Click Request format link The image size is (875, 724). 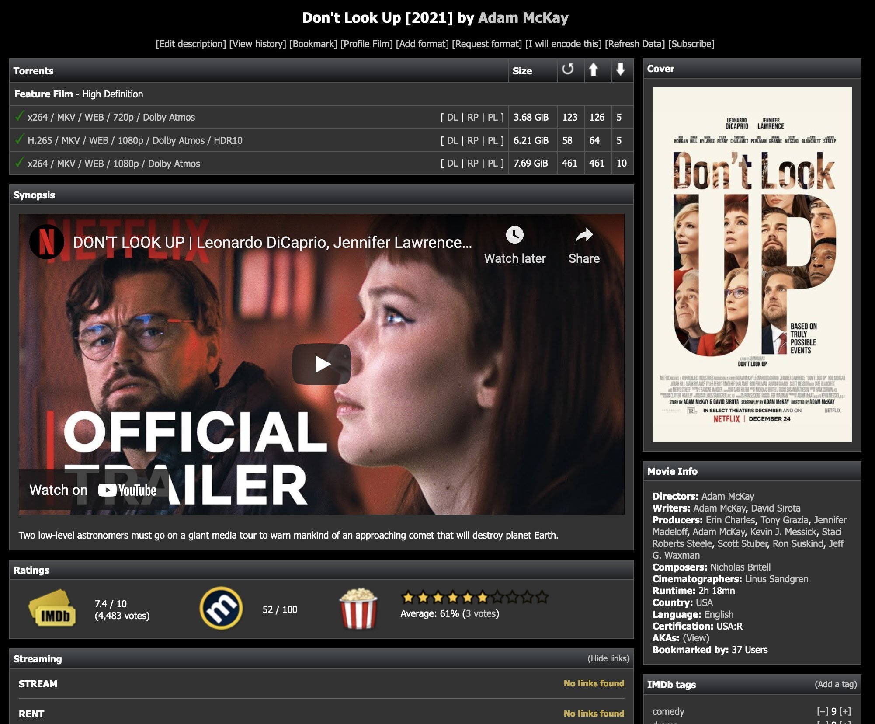487,44
